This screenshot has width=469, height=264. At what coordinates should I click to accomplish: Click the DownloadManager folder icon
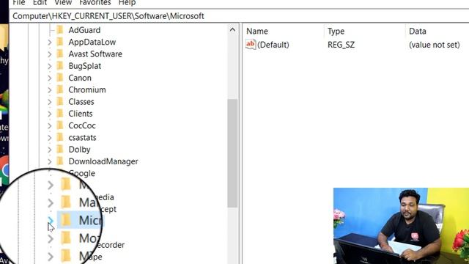pos(60,161)
